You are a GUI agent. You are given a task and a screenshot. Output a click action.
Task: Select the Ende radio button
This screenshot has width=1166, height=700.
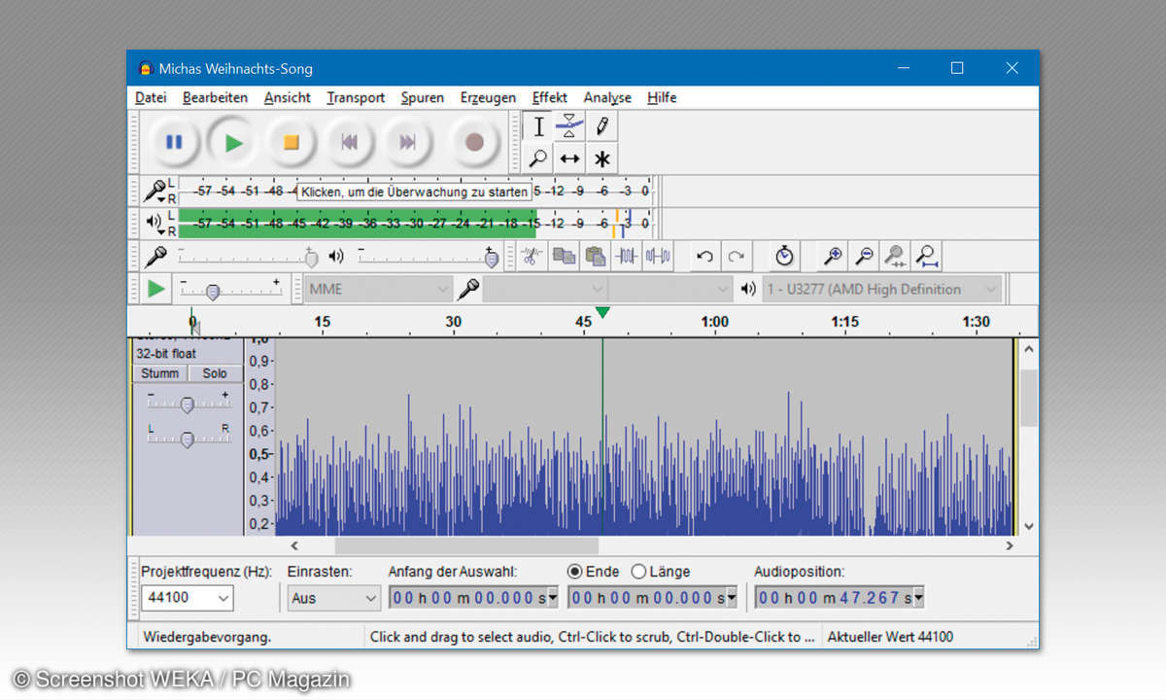click(574, 572)
